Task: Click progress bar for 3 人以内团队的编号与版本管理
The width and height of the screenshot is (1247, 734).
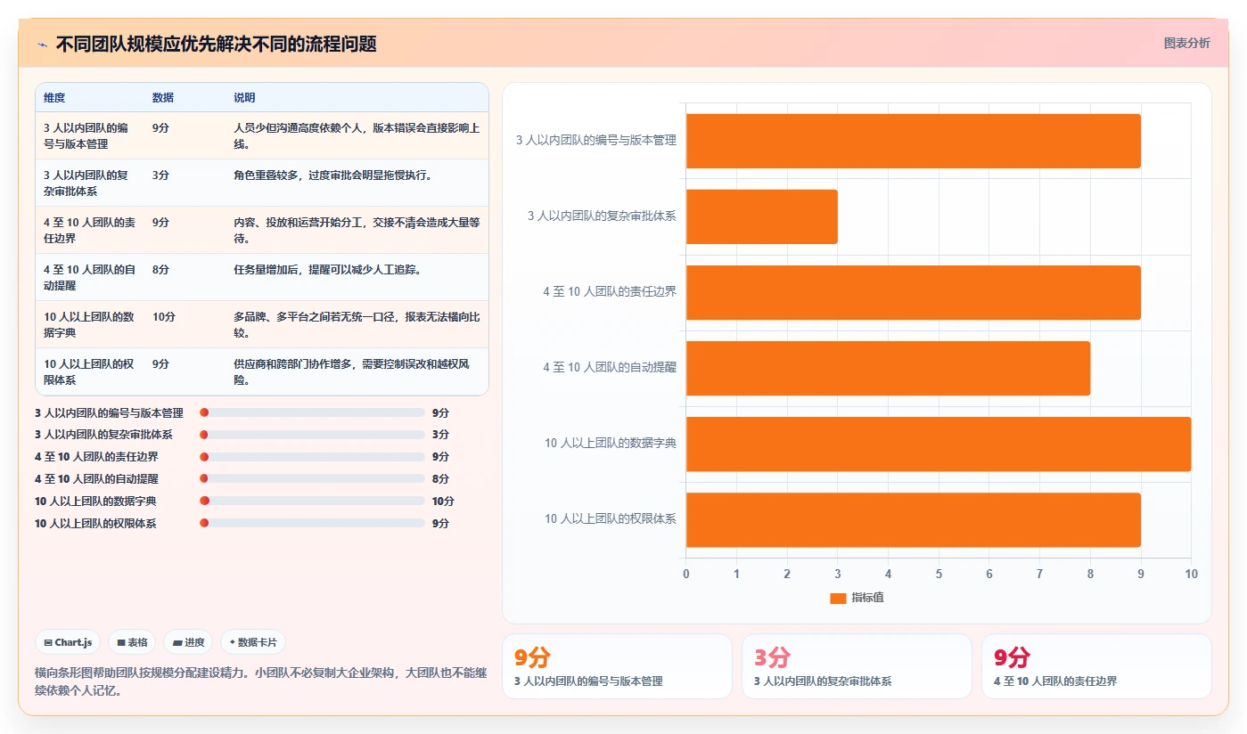Action: pos(313,412)
